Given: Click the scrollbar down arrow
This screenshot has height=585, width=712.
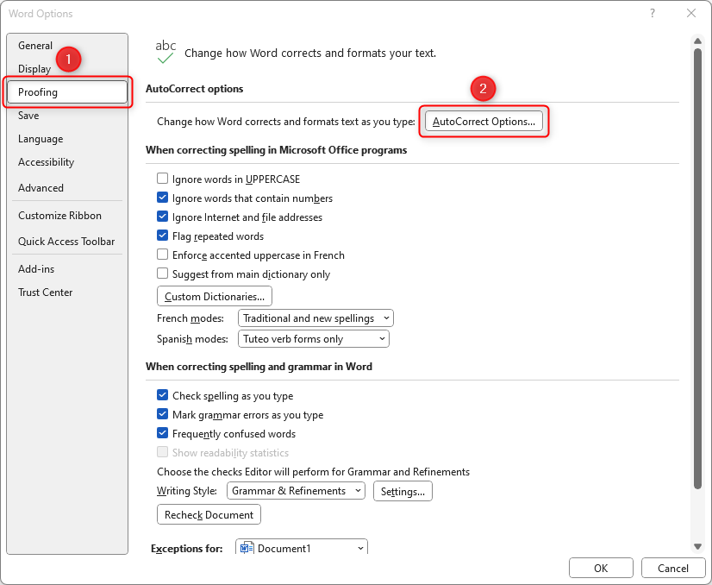Looking at the screenshot, I should (697, 544).
